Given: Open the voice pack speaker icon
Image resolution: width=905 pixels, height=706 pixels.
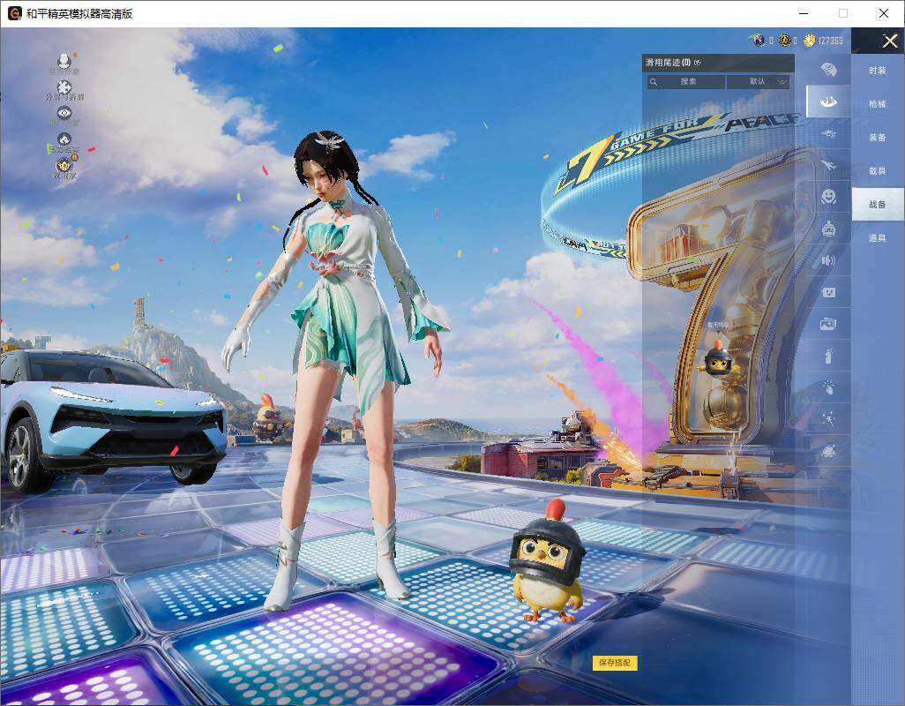Looking at the screenshot, I should 828,261.
